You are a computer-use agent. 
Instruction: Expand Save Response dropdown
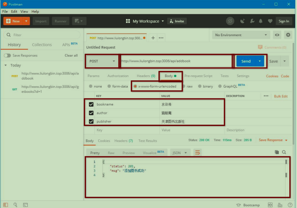(x=286, y=140)
